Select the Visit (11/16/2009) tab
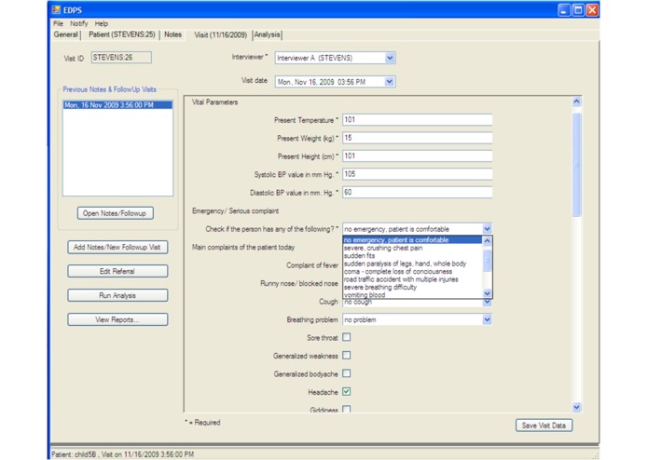The width and height of the screenshot is (648, 460). tap(221, 35)
